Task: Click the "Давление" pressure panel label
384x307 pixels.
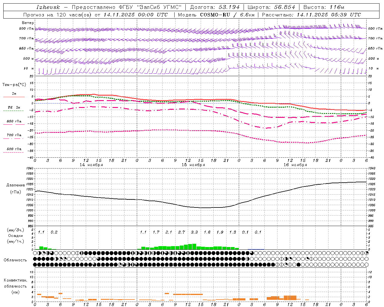Action: coord(16,185)
